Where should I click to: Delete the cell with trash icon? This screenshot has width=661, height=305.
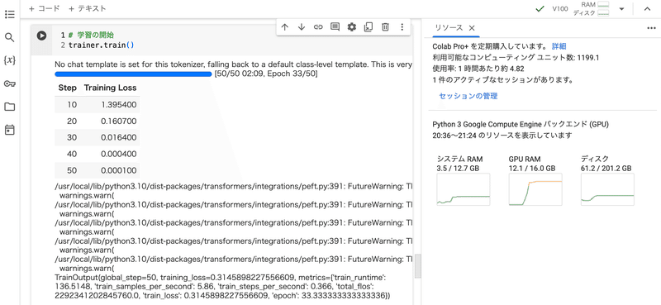(x=385, y=27)
